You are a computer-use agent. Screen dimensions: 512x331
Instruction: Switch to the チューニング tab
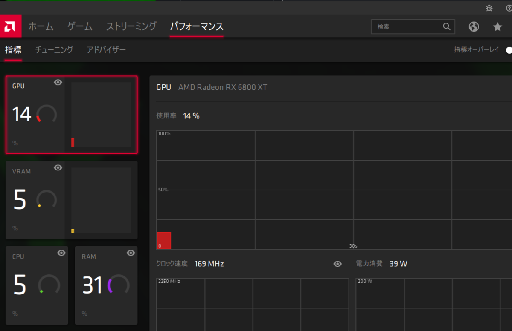(53, 49)
